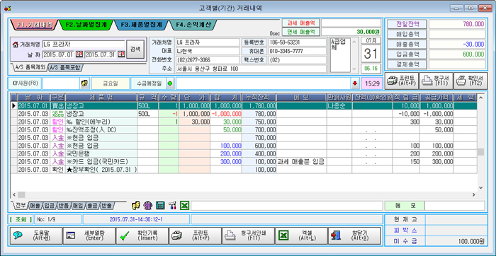Click the 날짜 column header
The width and height of the screenshot is (496, 256).
click(x=33, y=97)
